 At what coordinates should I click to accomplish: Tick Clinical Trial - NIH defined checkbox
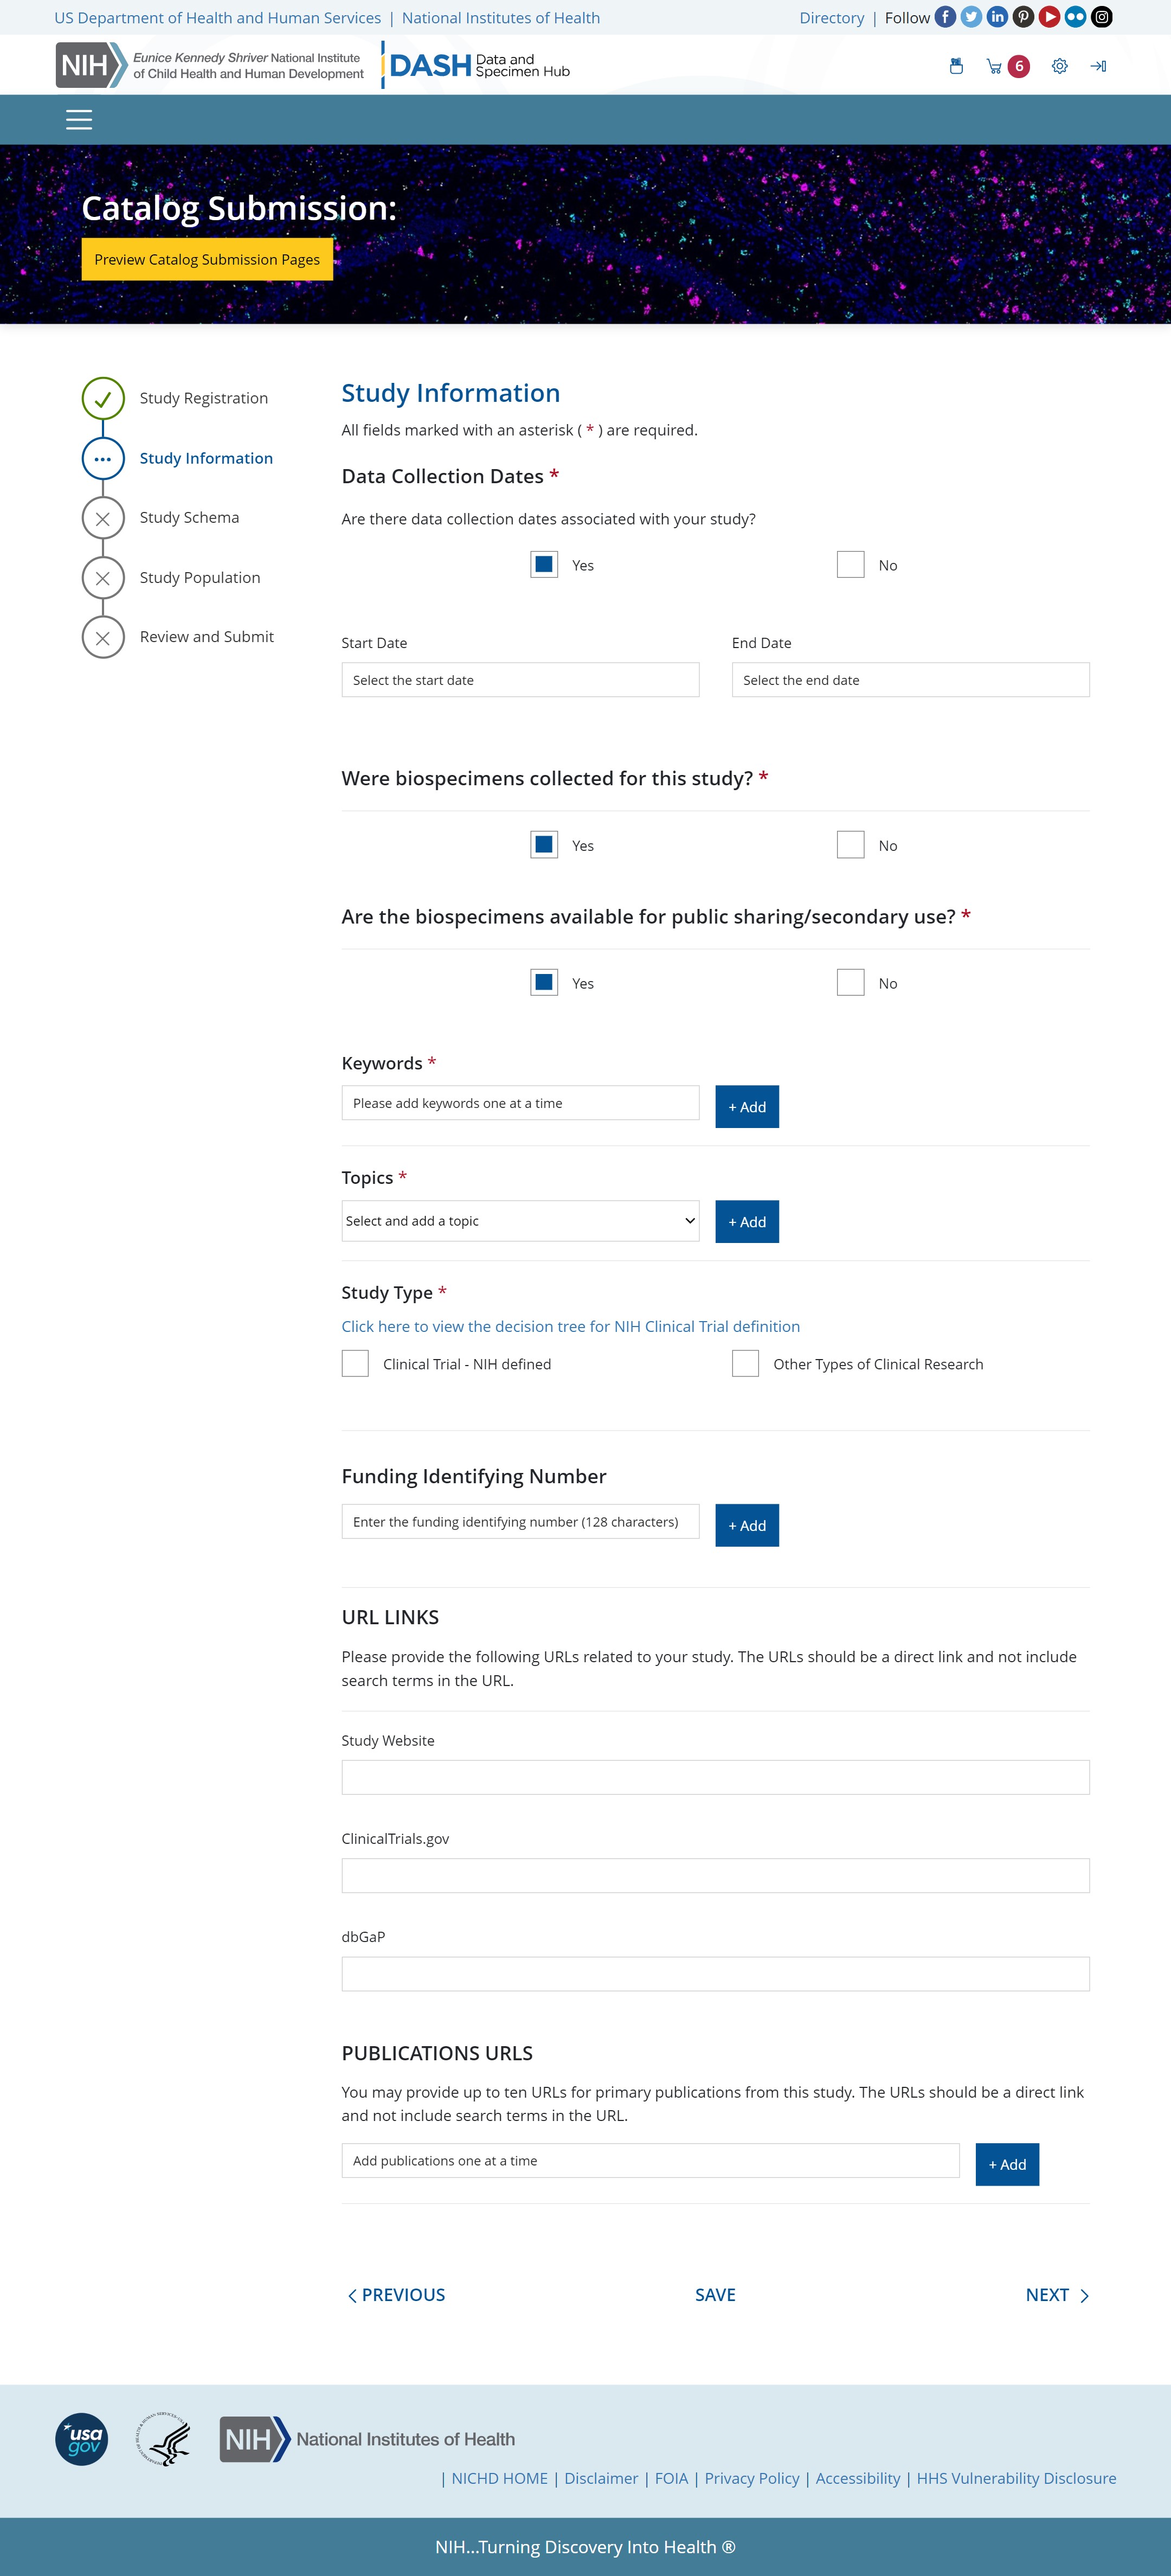(x=355, y=1364)
